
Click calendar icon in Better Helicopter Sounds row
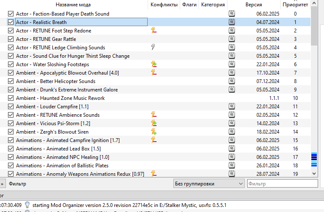pyautogui.click(x=232, y=81)
